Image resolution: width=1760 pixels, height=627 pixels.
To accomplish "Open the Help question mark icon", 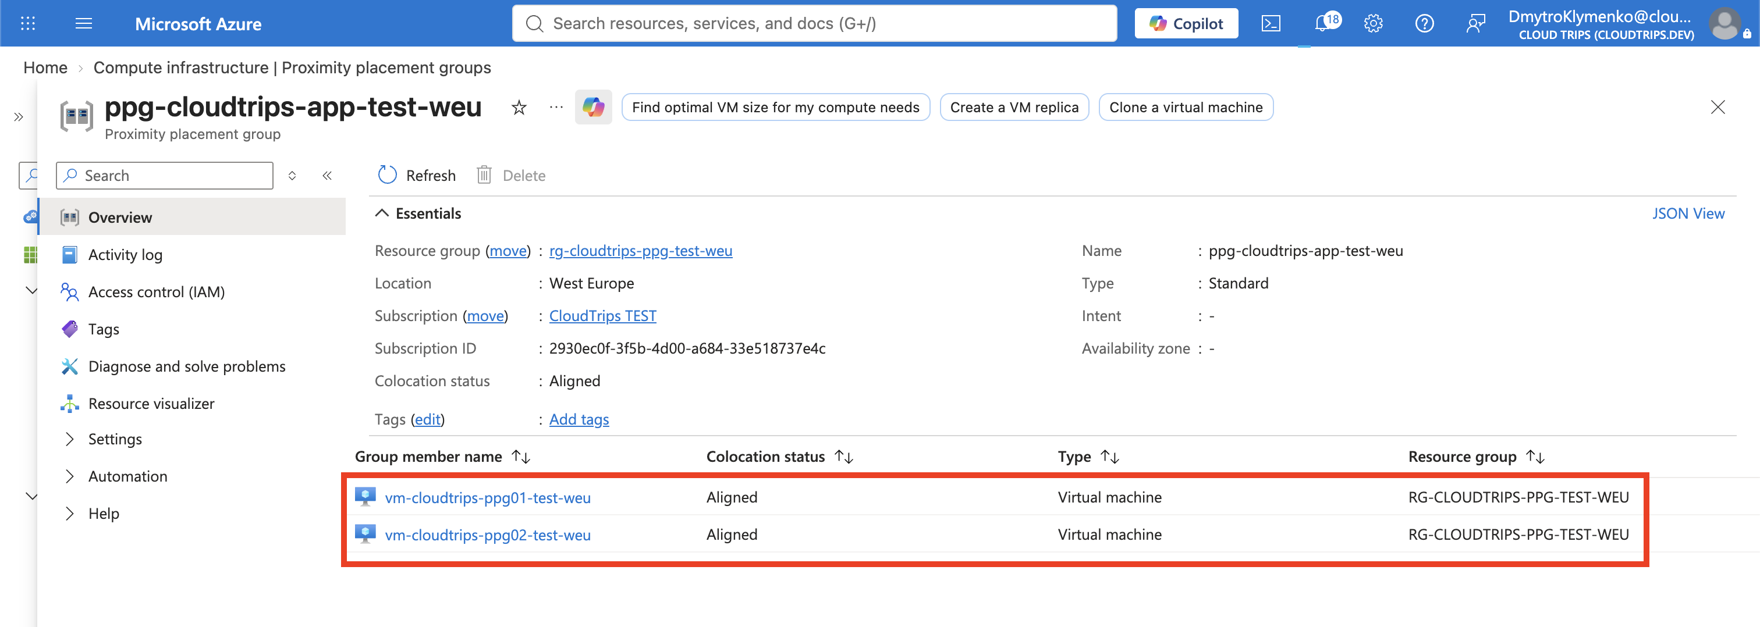I will [x=1425, y=24].
